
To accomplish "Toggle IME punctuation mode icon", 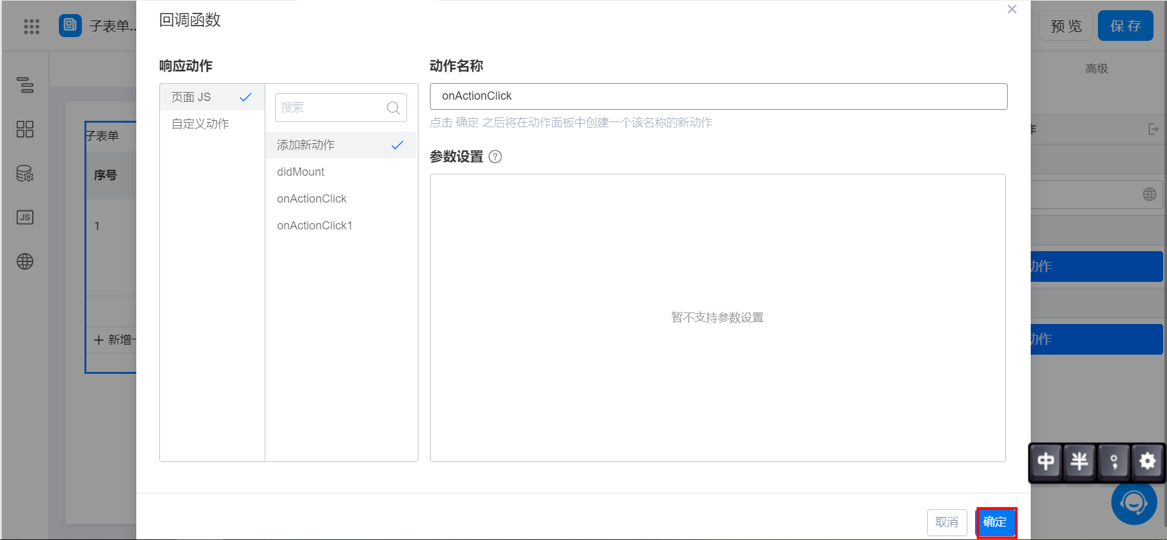I will click(1114, 461).
